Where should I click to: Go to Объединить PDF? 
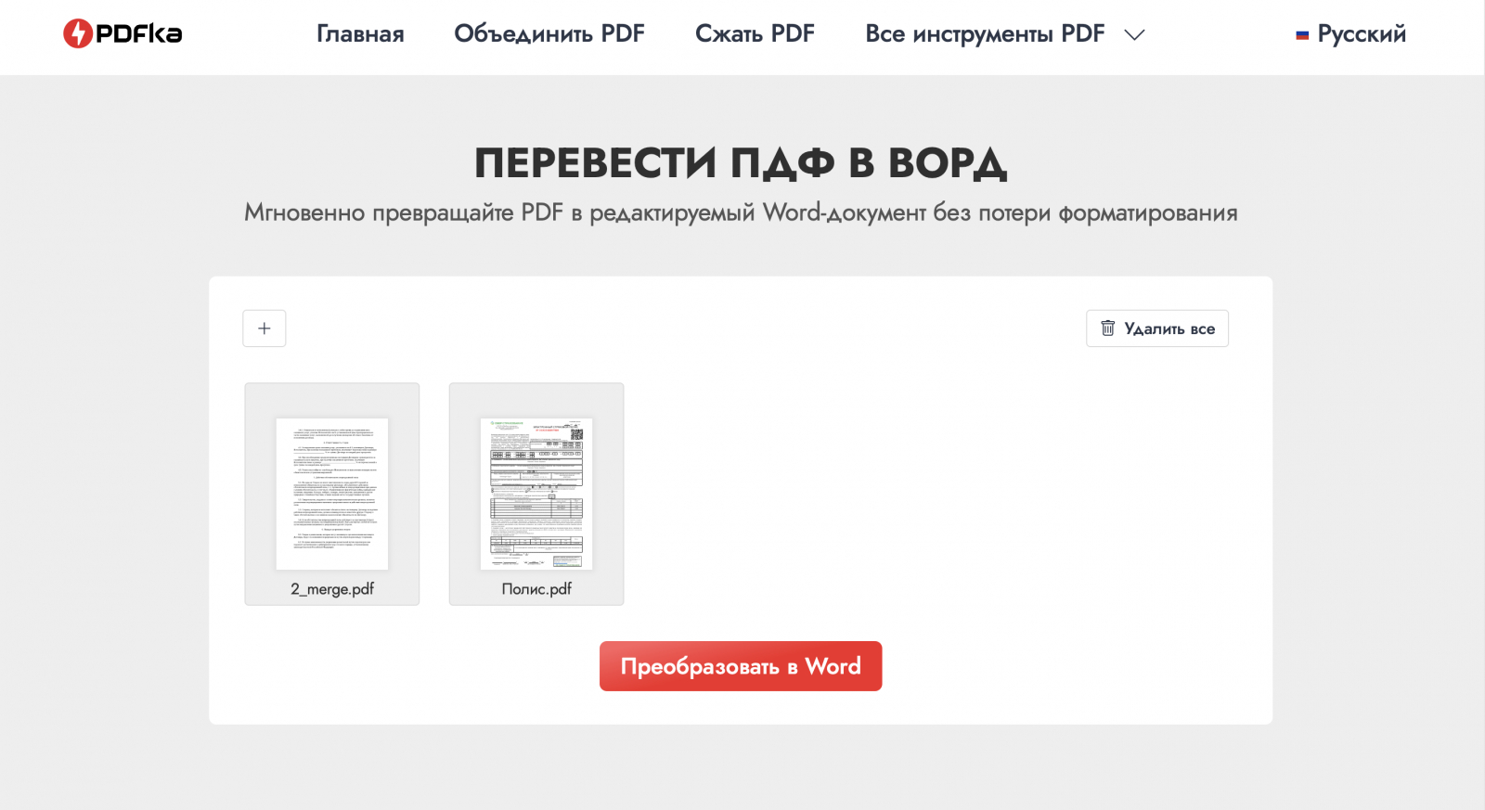tap(549, 34)
